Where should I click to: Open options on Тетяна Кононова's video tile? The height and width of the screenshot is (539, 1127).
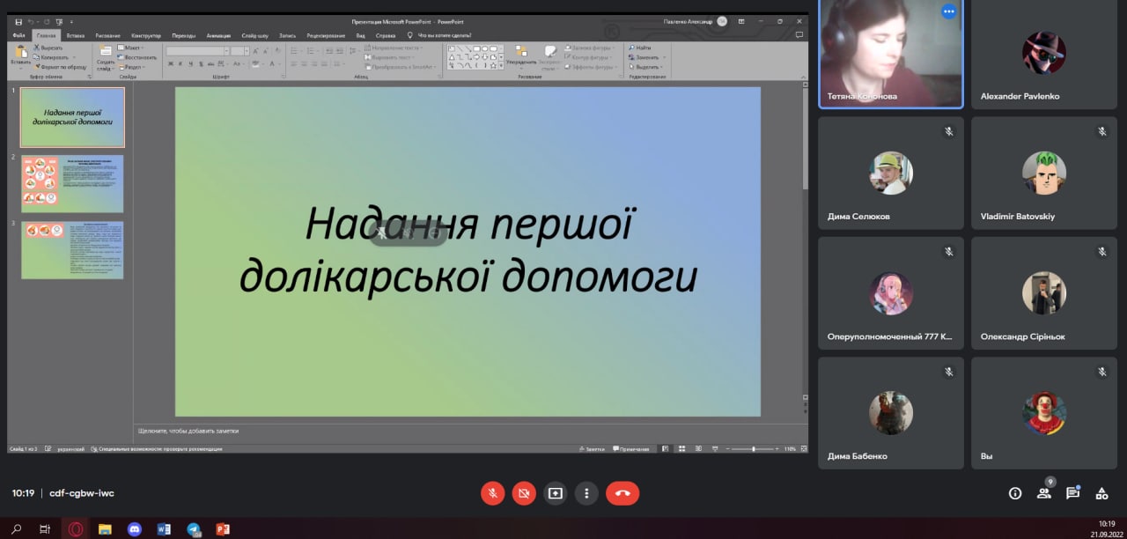tap(948, 11)
